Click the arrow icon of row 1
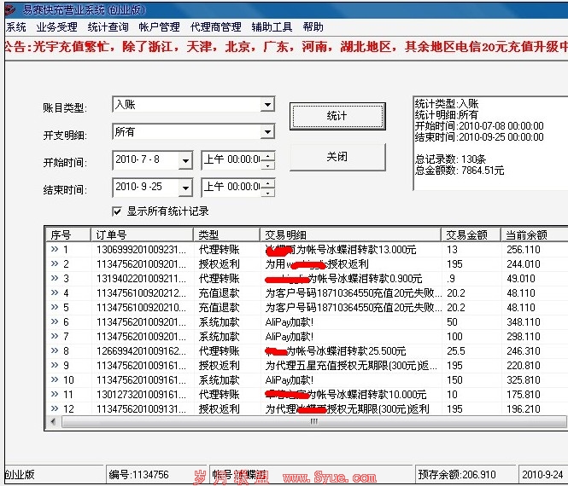This screenshot has height=486, width=568. pyautogui.click(x=55, y=250)
